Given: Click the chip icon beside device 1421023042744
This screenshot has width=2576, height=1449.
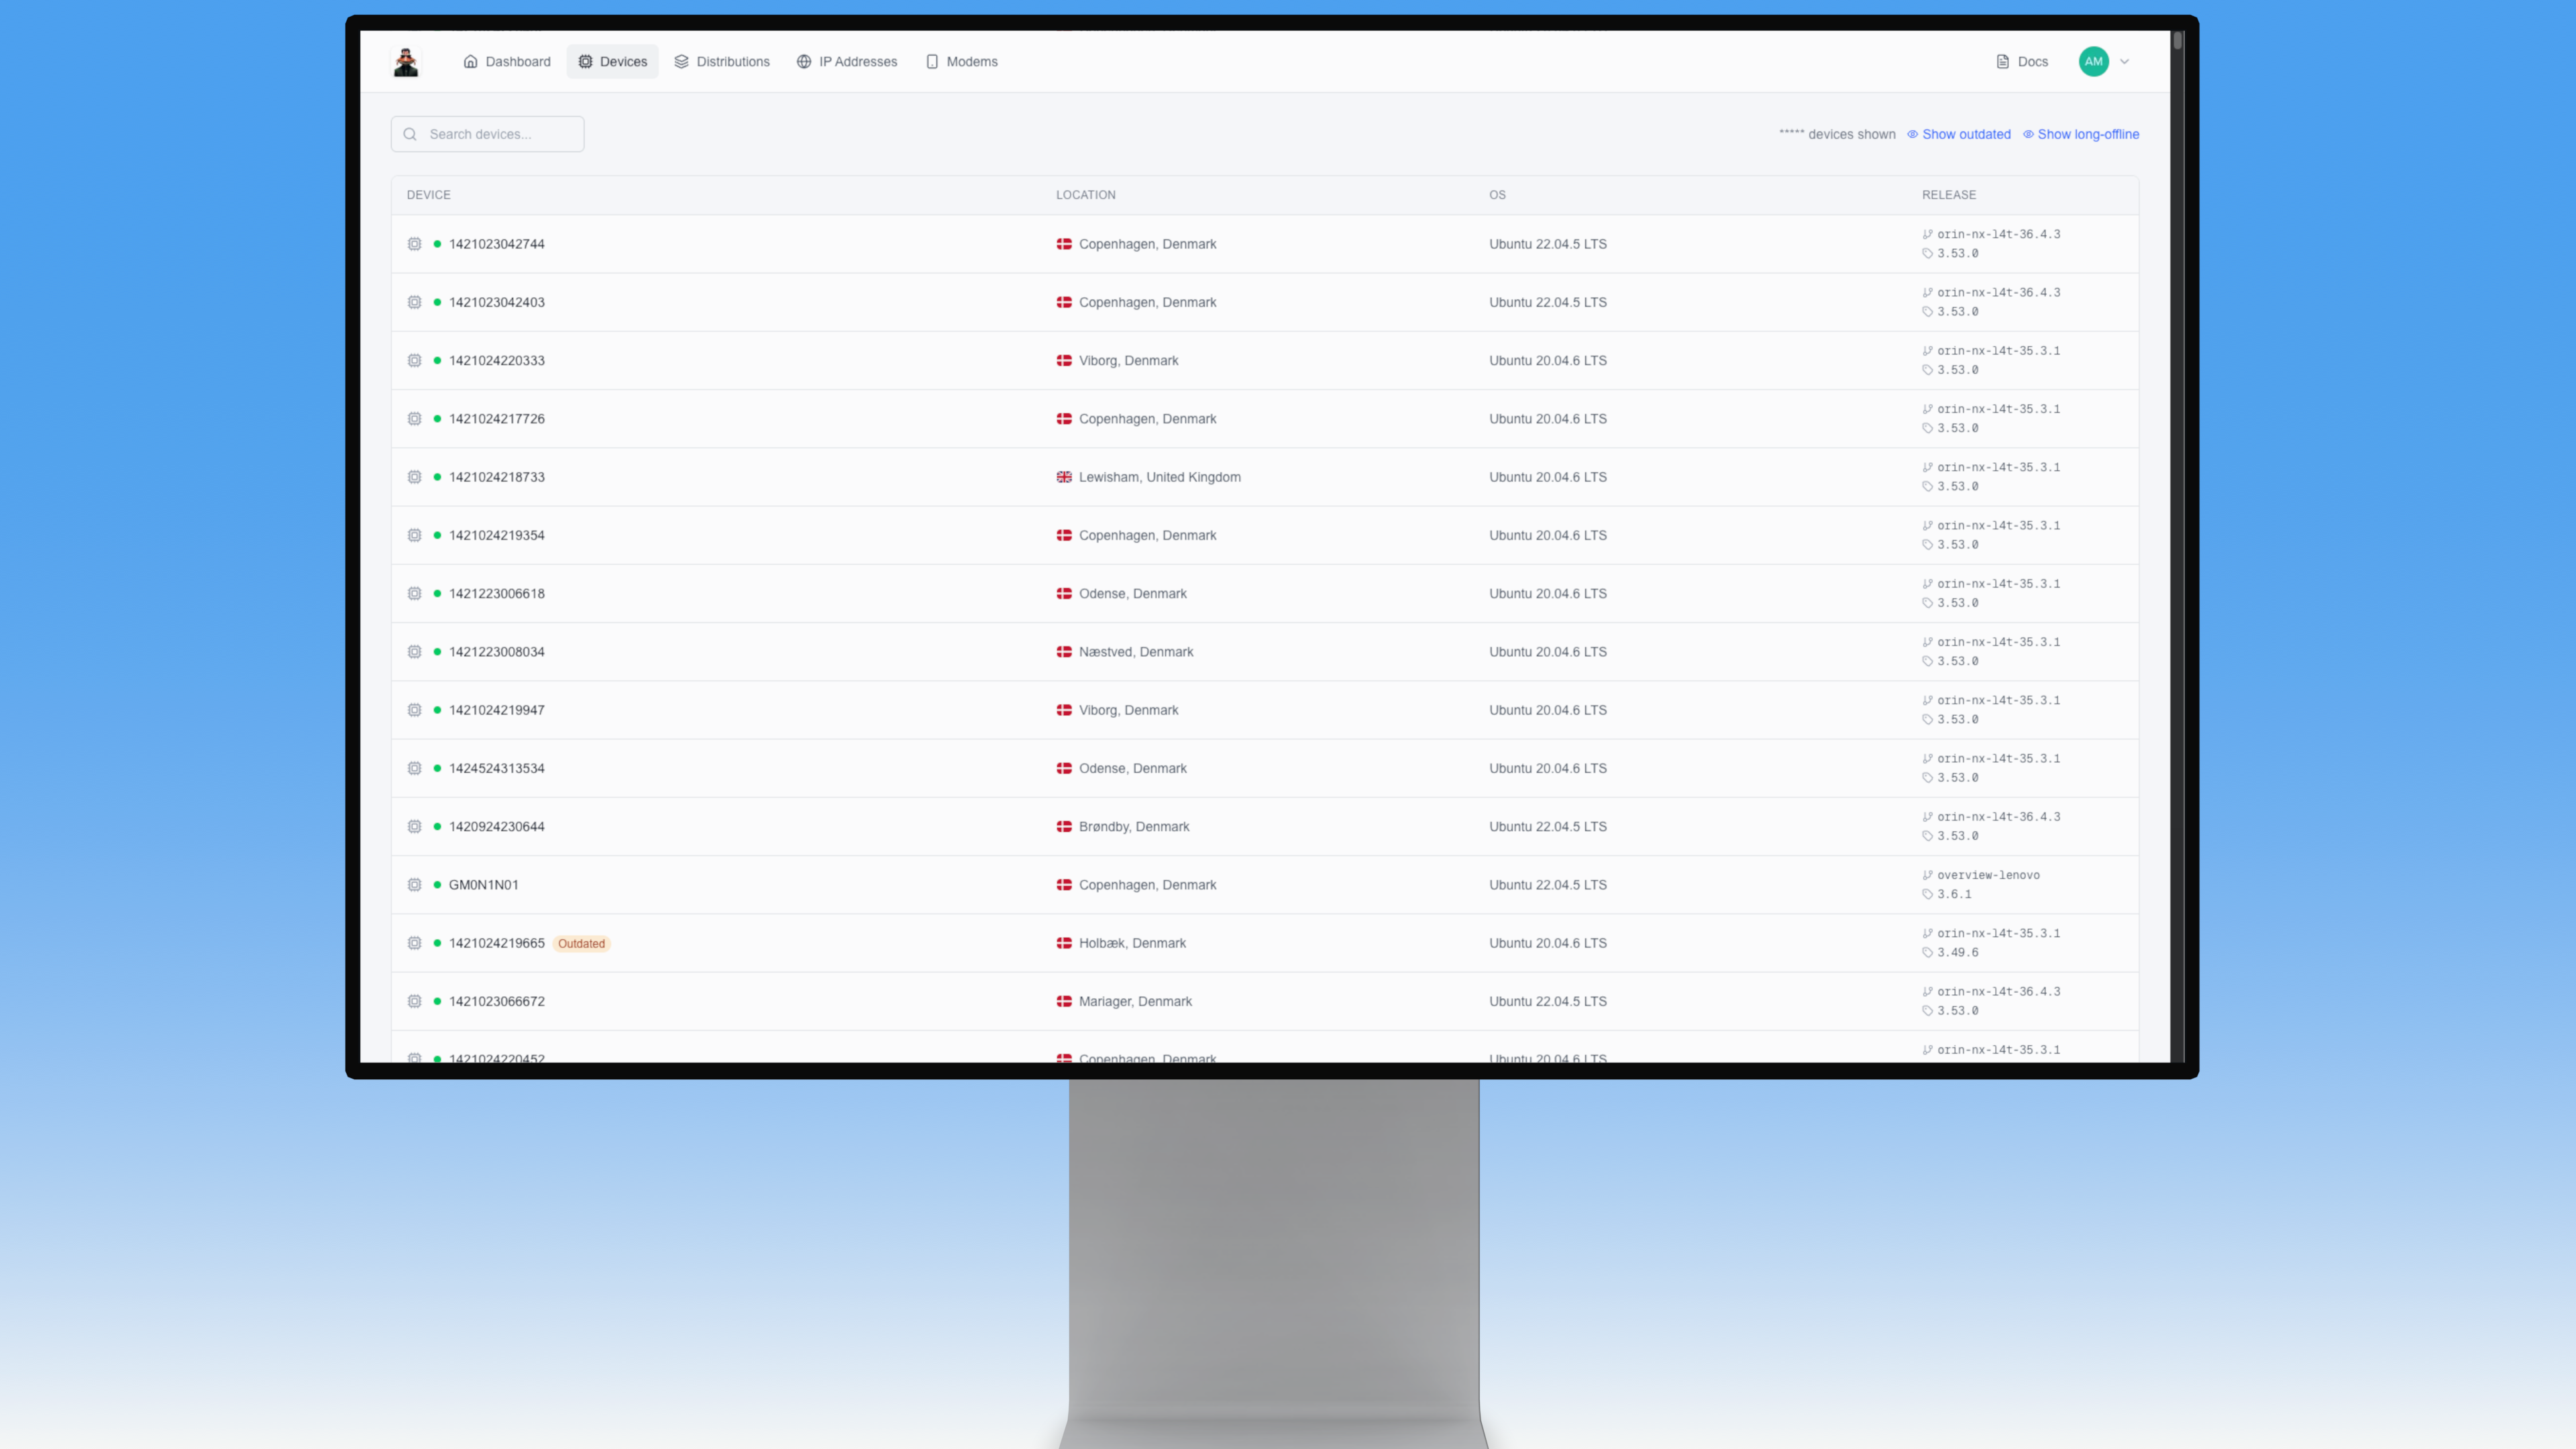Looking at the screenshot, I should pyautogui.click(x=414, y=244).
